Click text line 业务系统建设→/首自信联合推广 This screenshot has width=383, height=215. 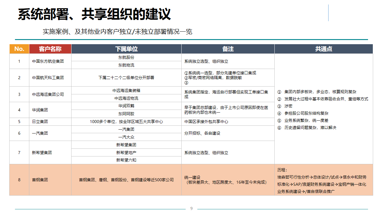click(306, 192)
